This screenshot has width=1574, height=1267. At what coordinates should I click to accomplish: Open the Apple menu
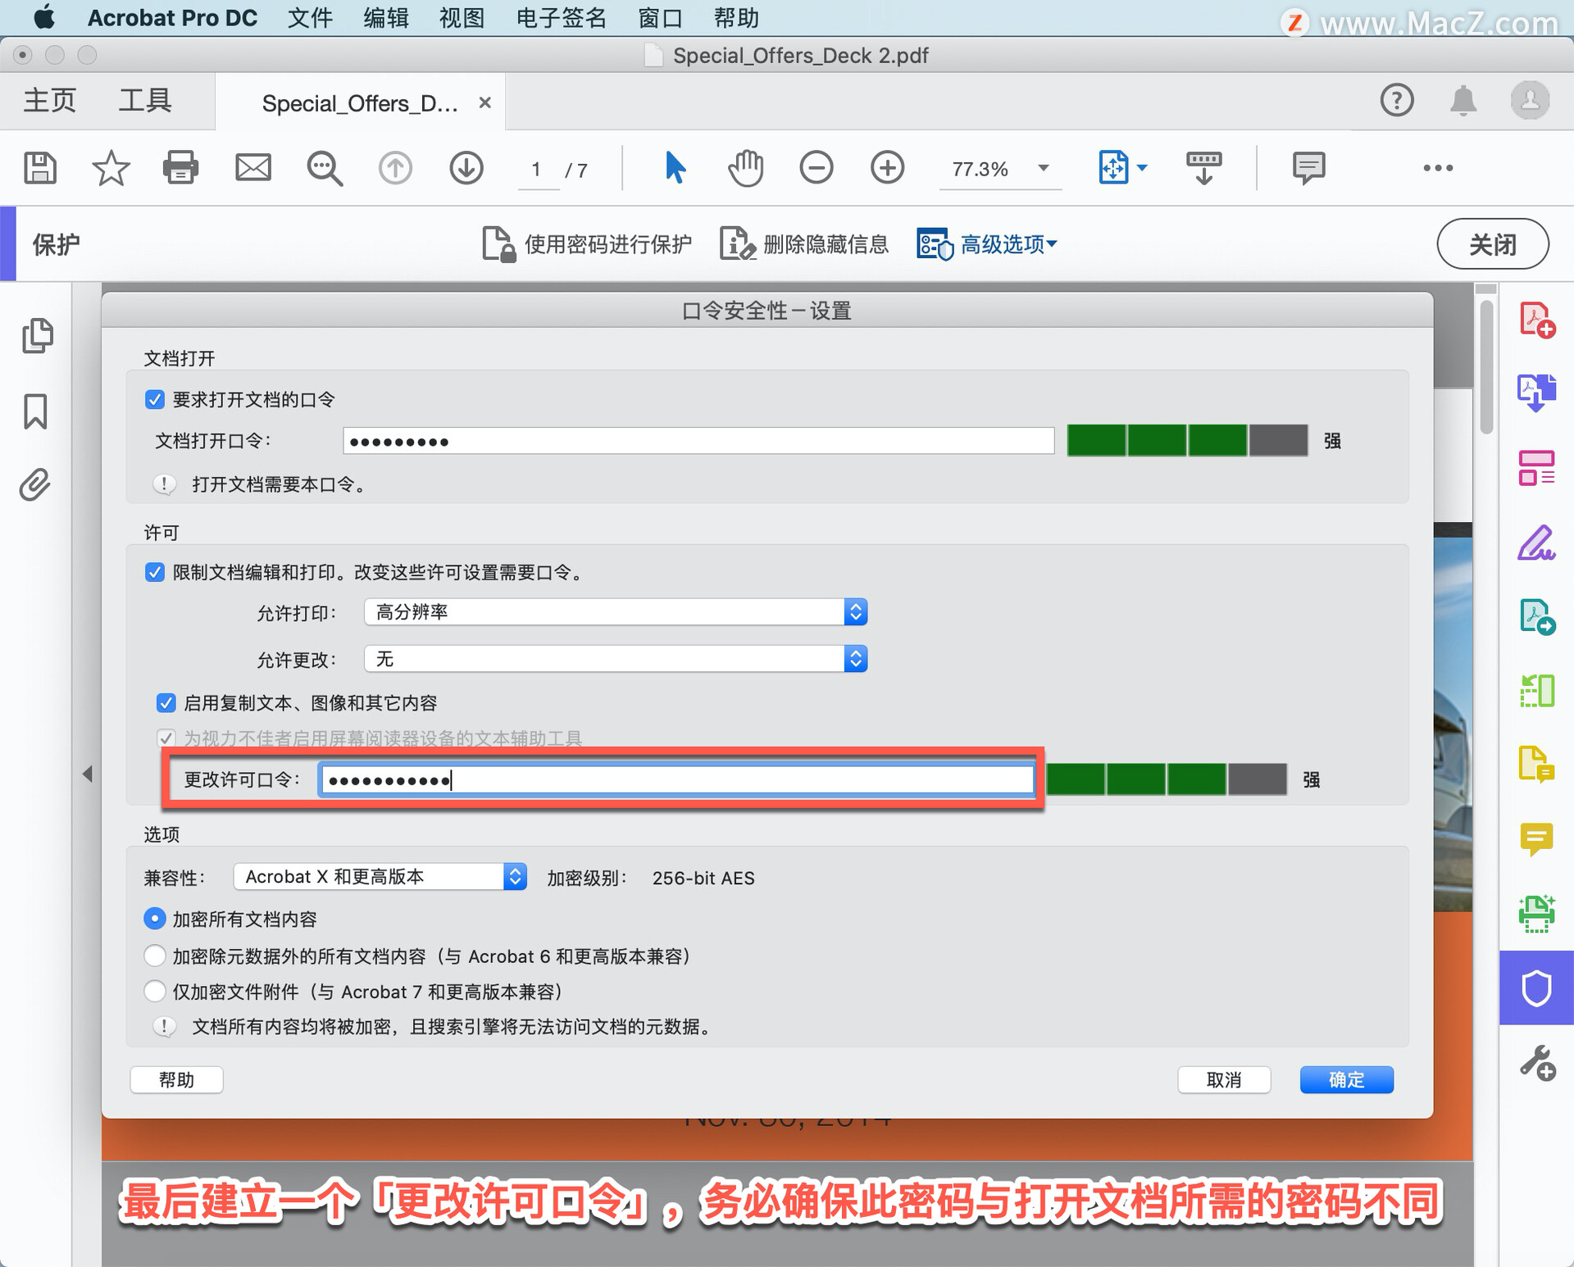(x=43, y=16)
